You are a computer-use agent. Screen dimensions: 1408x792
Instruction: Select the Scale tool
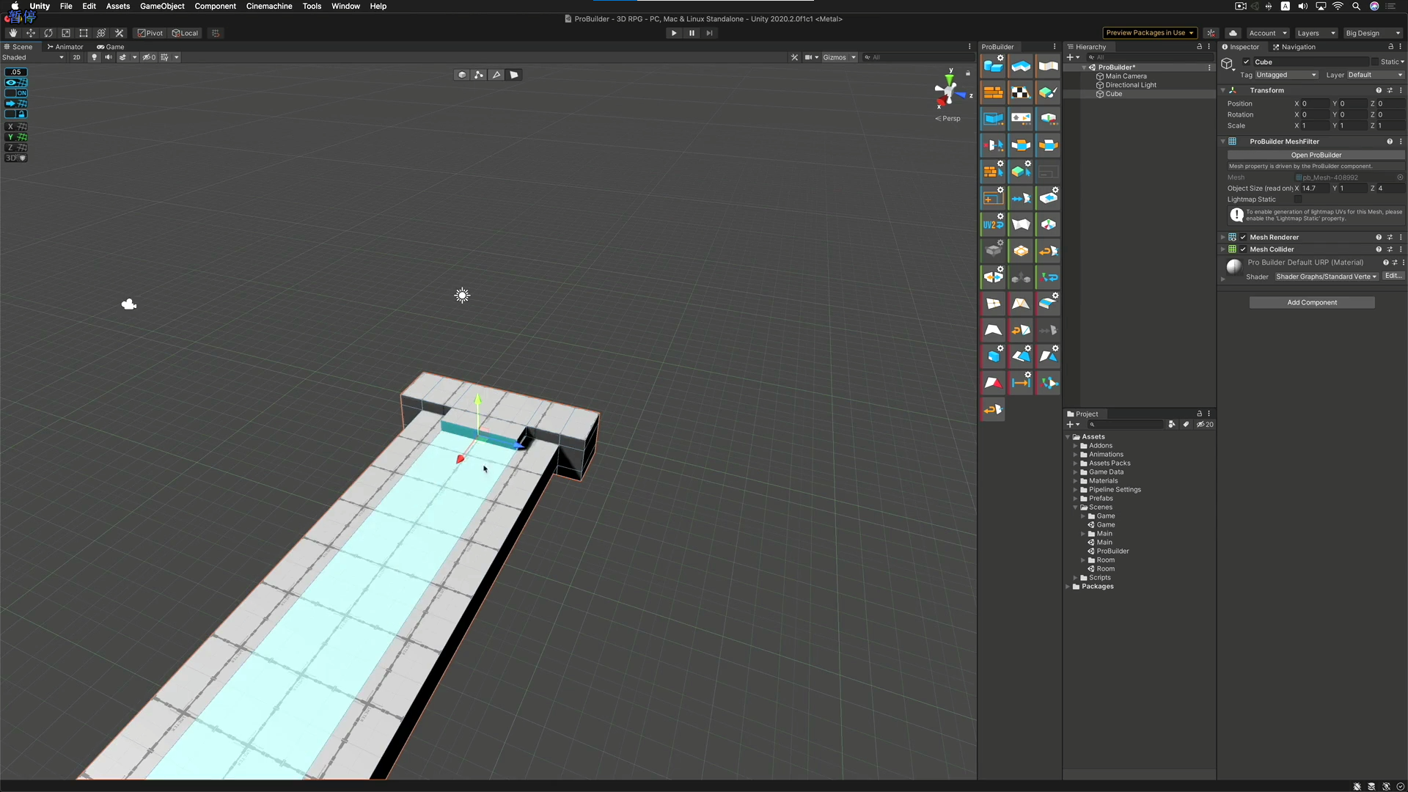coord(65,33)
